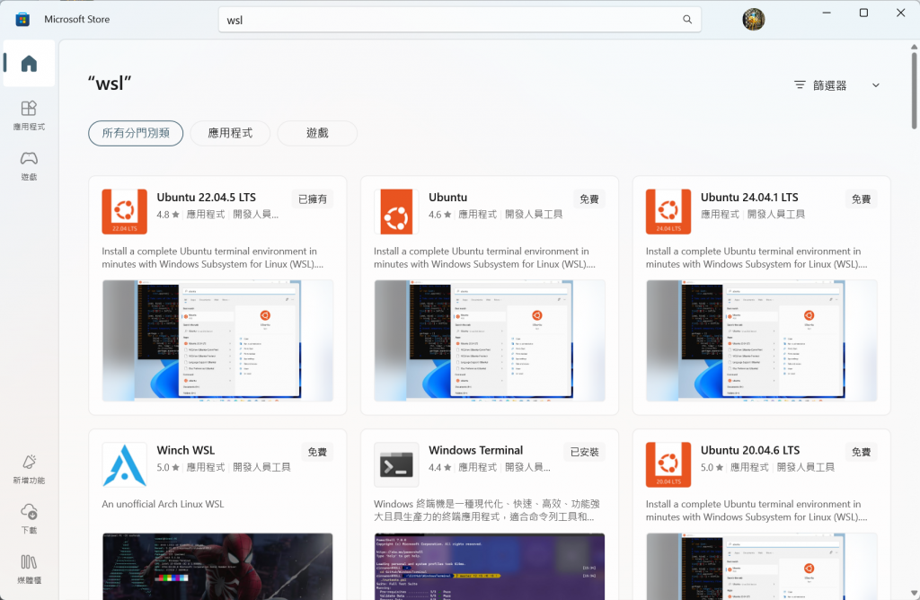Click the Windows Terminal screenshot thumbnail
This screenshot has height=600, width=920.
click(x=490, y=566)
